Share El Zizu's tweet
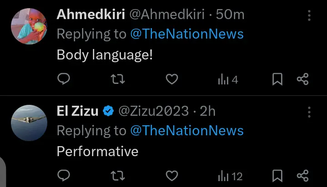 [303, 176]
